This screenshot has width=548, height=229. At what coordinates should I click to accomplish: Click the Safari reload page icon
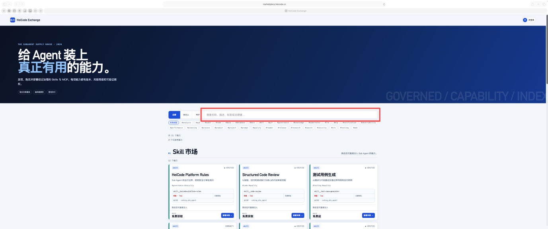[x=384, y=4]
